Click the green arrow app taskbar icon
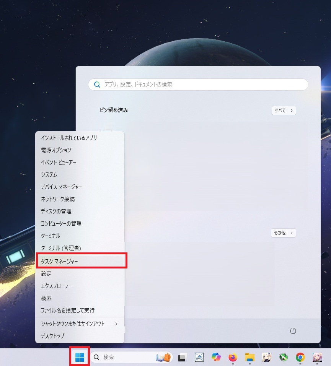 (283, 357)
